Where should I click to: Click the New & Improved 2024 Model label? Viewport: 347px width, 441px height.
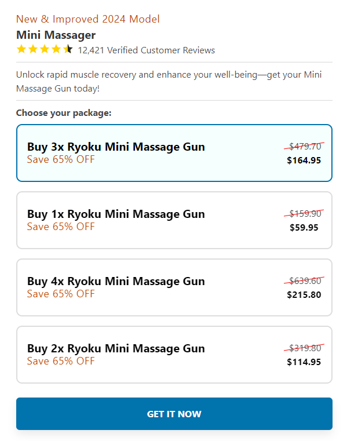[87, 19]
